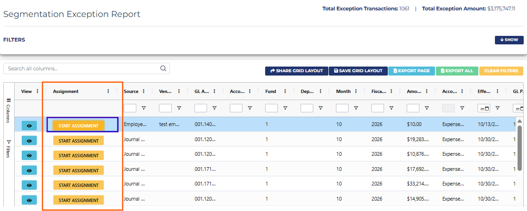Click the eye icon for $14,905 row
527x211 pixels.
point(29,200)
